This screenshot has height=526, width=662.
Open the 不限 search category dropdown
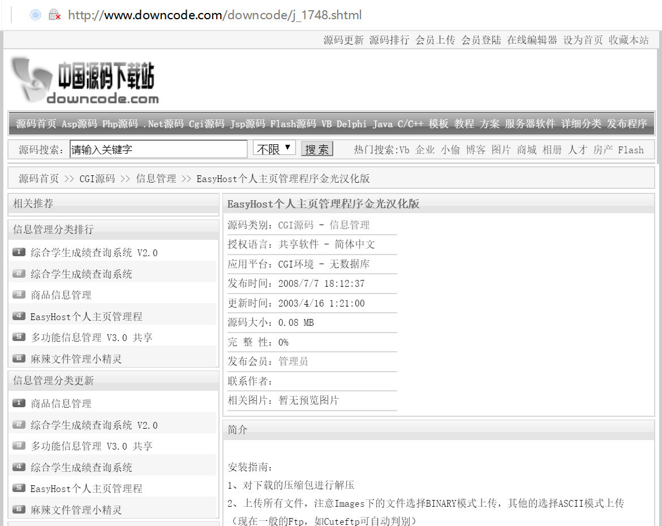click(x=274, y=149)
